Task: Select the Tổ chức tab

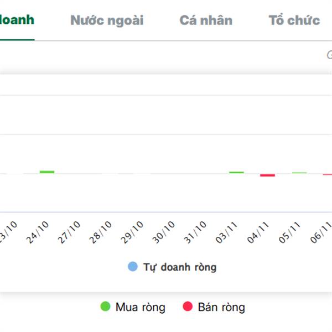Action: click(294, 21)
